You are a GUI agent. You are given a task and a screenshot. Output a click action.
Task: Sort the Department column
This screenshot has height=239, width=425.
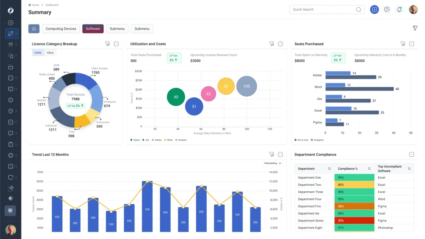329,169
